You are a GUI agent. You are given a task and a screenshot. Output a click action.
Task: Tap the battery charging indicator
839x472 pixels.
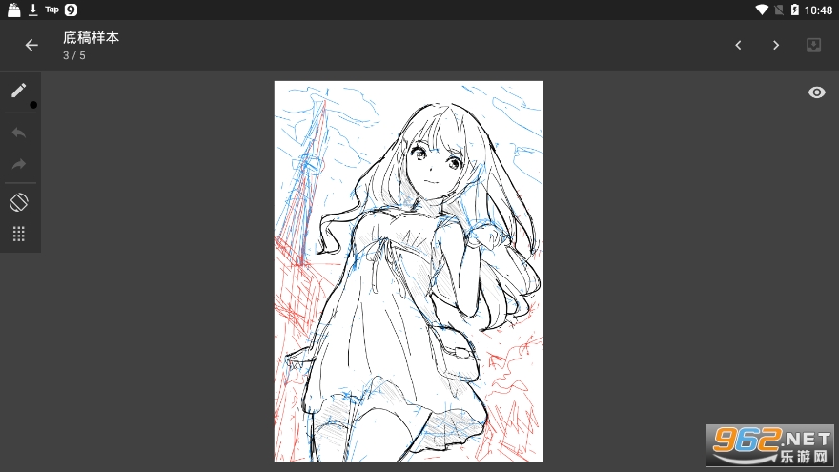click(x=794, y=10)
